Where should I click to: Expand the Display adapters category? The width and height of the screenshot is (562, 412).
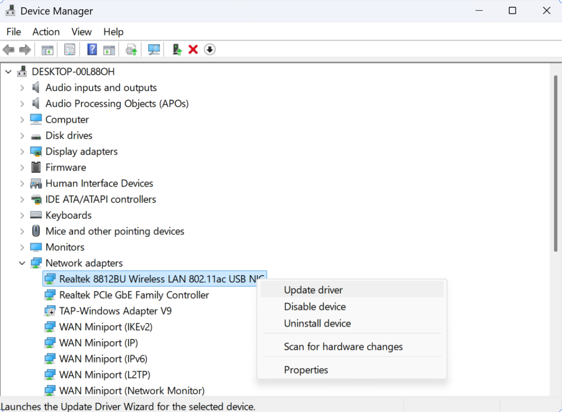[x=22, y=152]
